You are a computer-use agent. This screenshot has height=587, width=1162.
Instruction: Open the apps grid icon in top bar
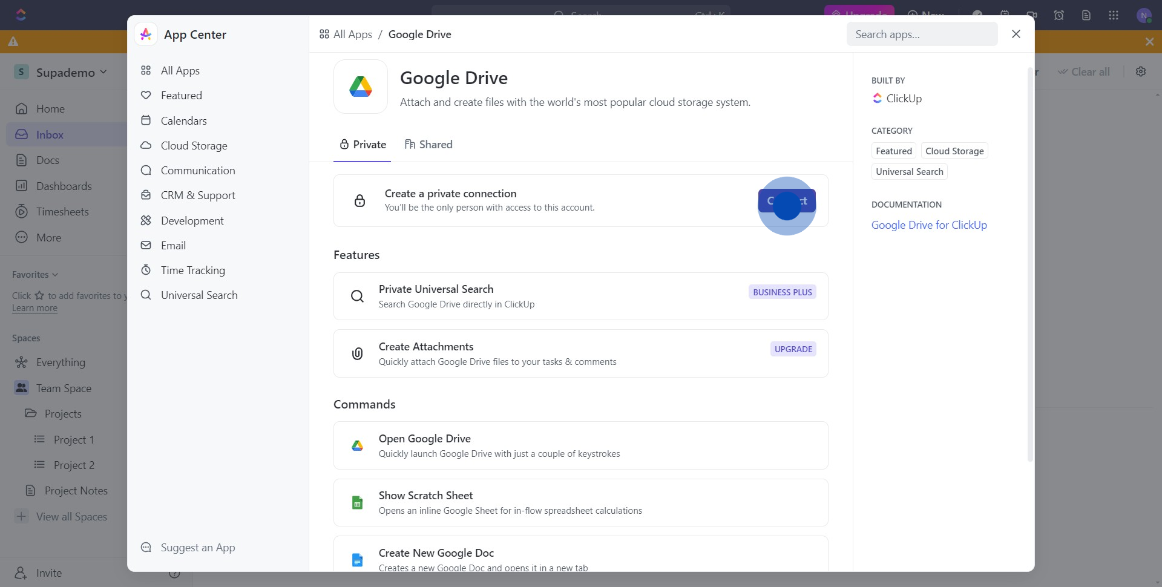point(1113,15)
